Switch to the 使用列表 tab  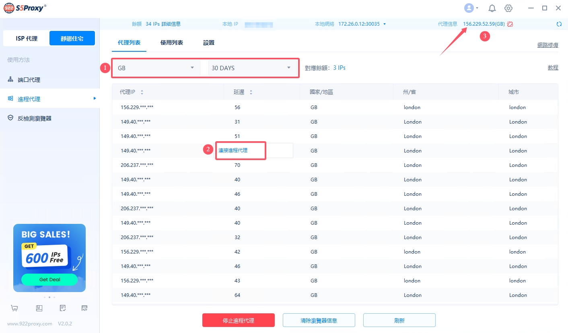[172, 43]
